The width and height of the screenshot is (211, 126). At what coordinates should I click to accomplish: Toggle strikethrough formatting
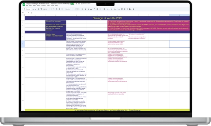point(88,9)
